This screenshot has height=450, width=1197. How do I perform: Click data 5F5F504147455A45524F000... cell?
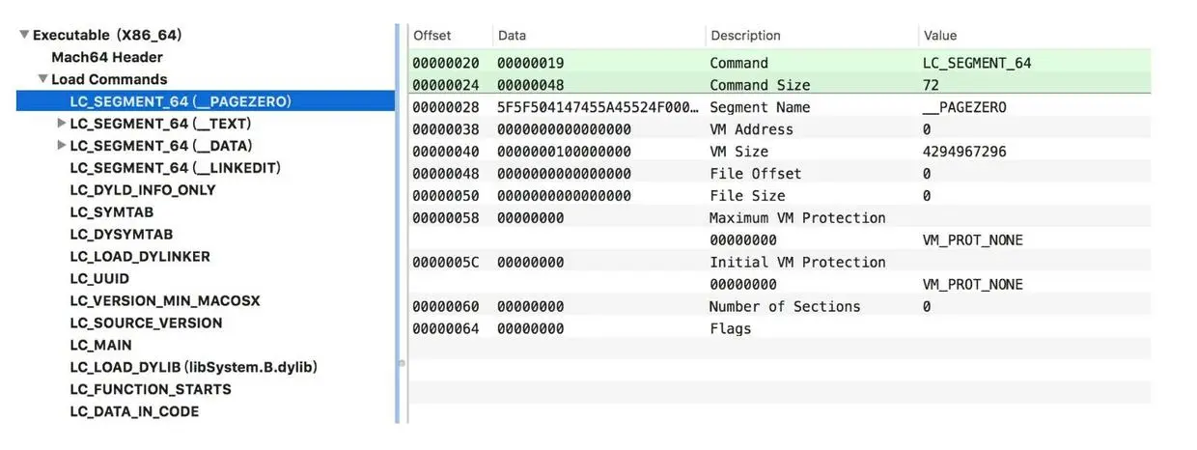click(x=598, y=107)
